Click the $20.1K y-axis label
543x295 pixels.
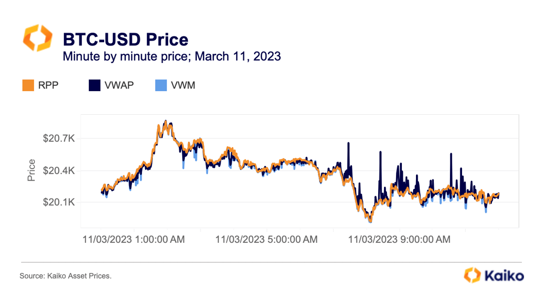pos(59,202)
